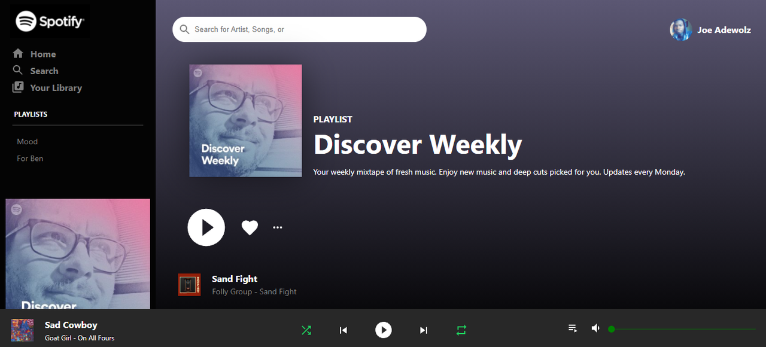The width and height of the screenshot is (766, 347).
Task: Toggle the repeat button
Action: tap(461, 330)
